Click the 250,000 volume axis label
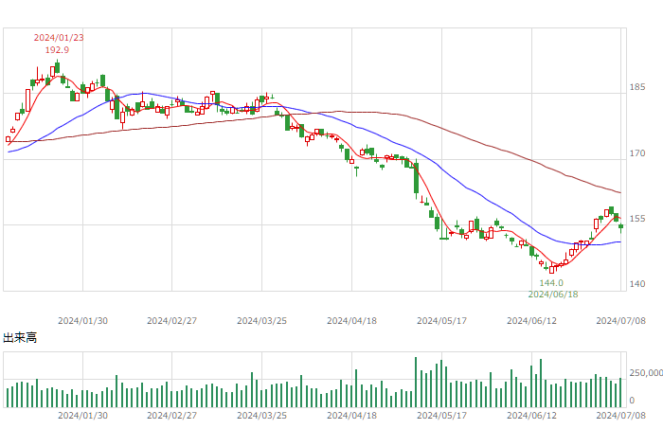 [646, 373]
